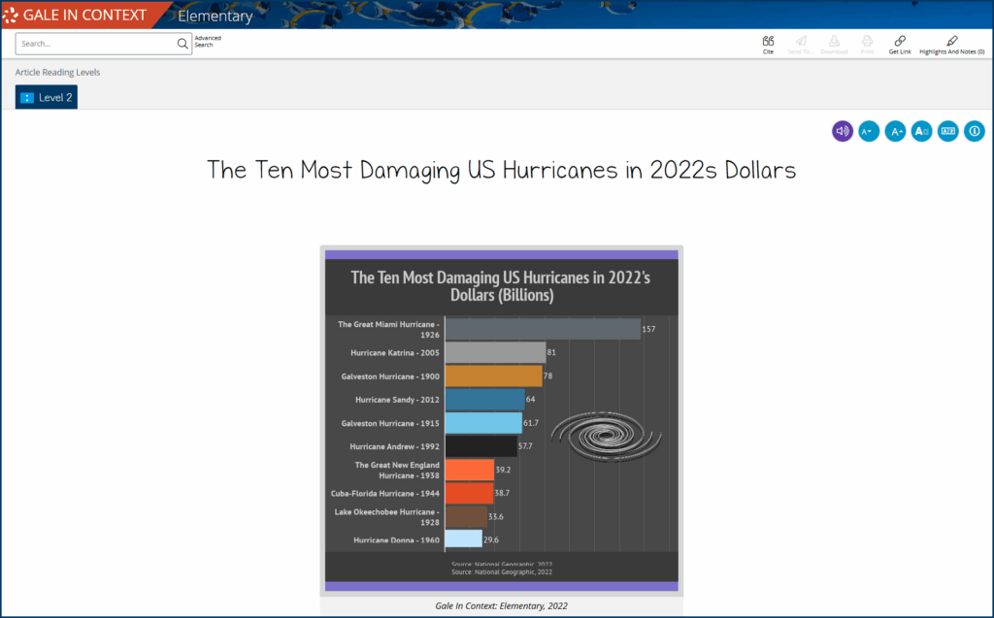Screen dimensions: 994x618
Task: Increase font size with A-up button
Action: (895, 131)
